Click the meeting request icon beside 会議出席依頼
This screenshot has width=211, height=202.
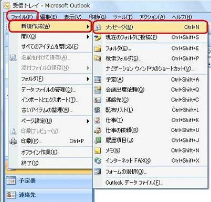point(98,90)
